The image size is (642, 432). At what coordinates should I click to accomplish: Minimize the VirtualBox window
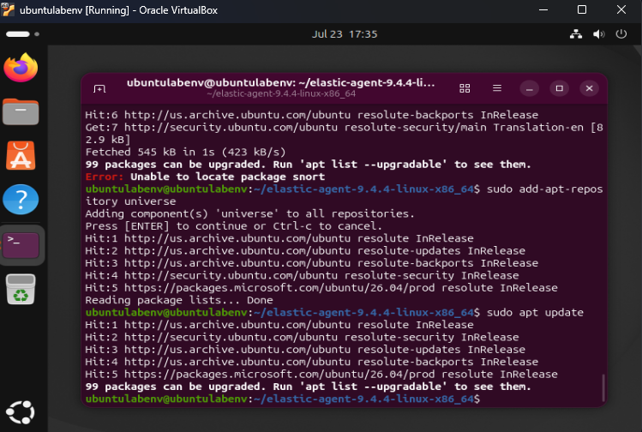coord(543,9)
